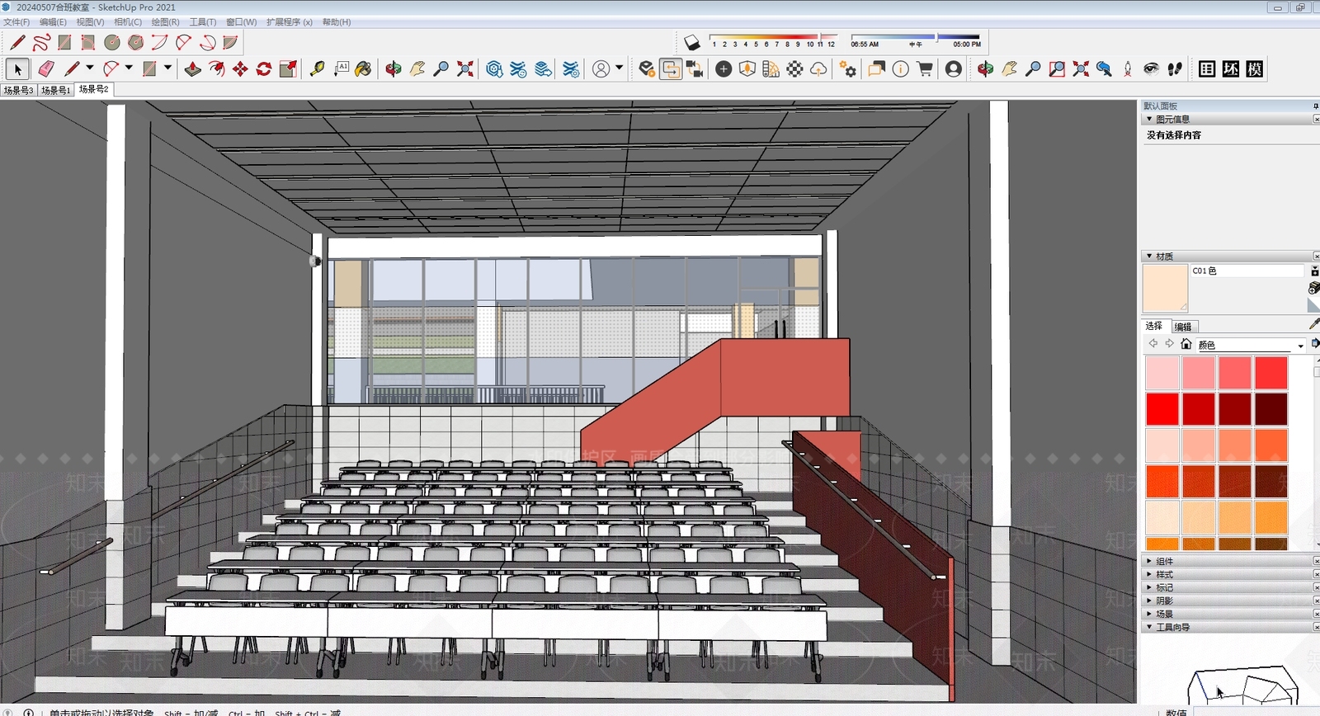The width and height of the screenshot is (1320, 716).
Task: Click the material name field C01 色
Action: pyautogui.click(x=1247, y=271)
